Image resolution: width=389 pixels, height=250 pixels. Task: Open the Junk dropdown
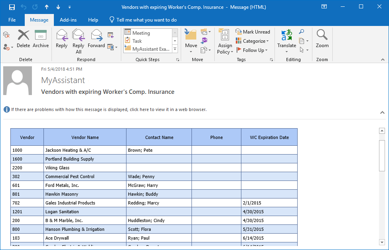click(x=8, y=47)
